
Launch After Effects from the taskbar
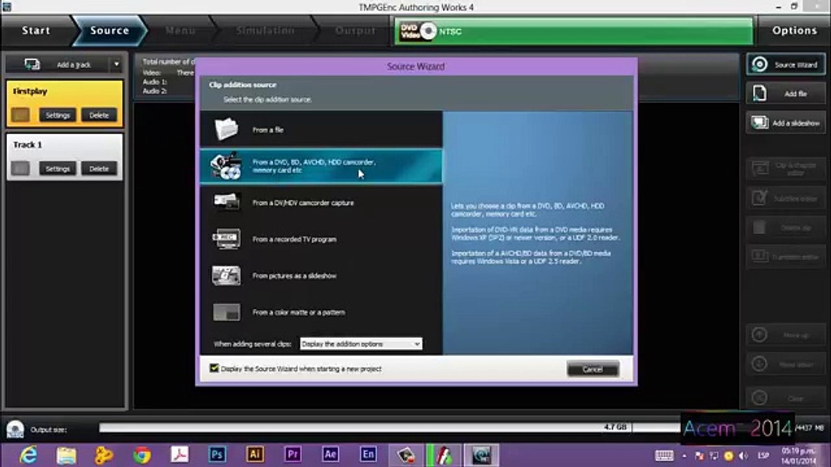[330, 455]
